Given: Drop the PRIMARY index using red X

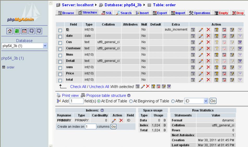Looking at the screenshot, I should pyautogui.click(x=121, y=121).
